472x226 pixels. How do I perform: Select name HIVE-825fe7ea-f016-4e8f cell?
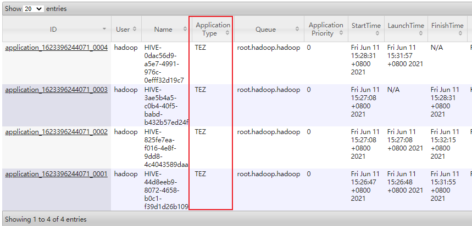coord(166,148)
